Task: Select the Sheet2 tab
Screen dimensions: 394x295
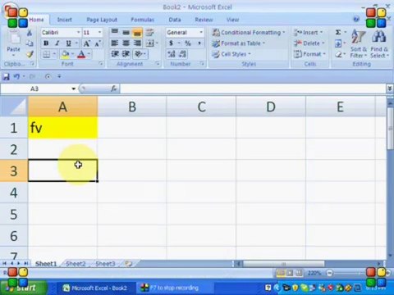Action: click(x=76, y=264)
